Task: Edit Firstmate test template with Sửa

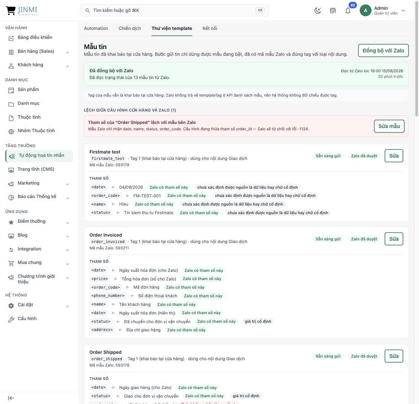Action: (394, 156)
